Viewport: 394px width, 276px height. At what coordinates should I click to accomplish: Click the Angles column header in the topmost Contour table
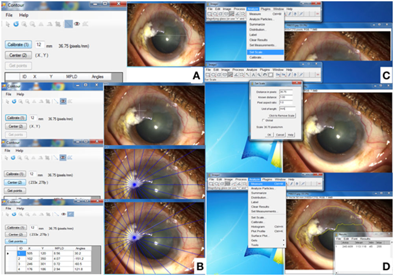tap(97, 77)
